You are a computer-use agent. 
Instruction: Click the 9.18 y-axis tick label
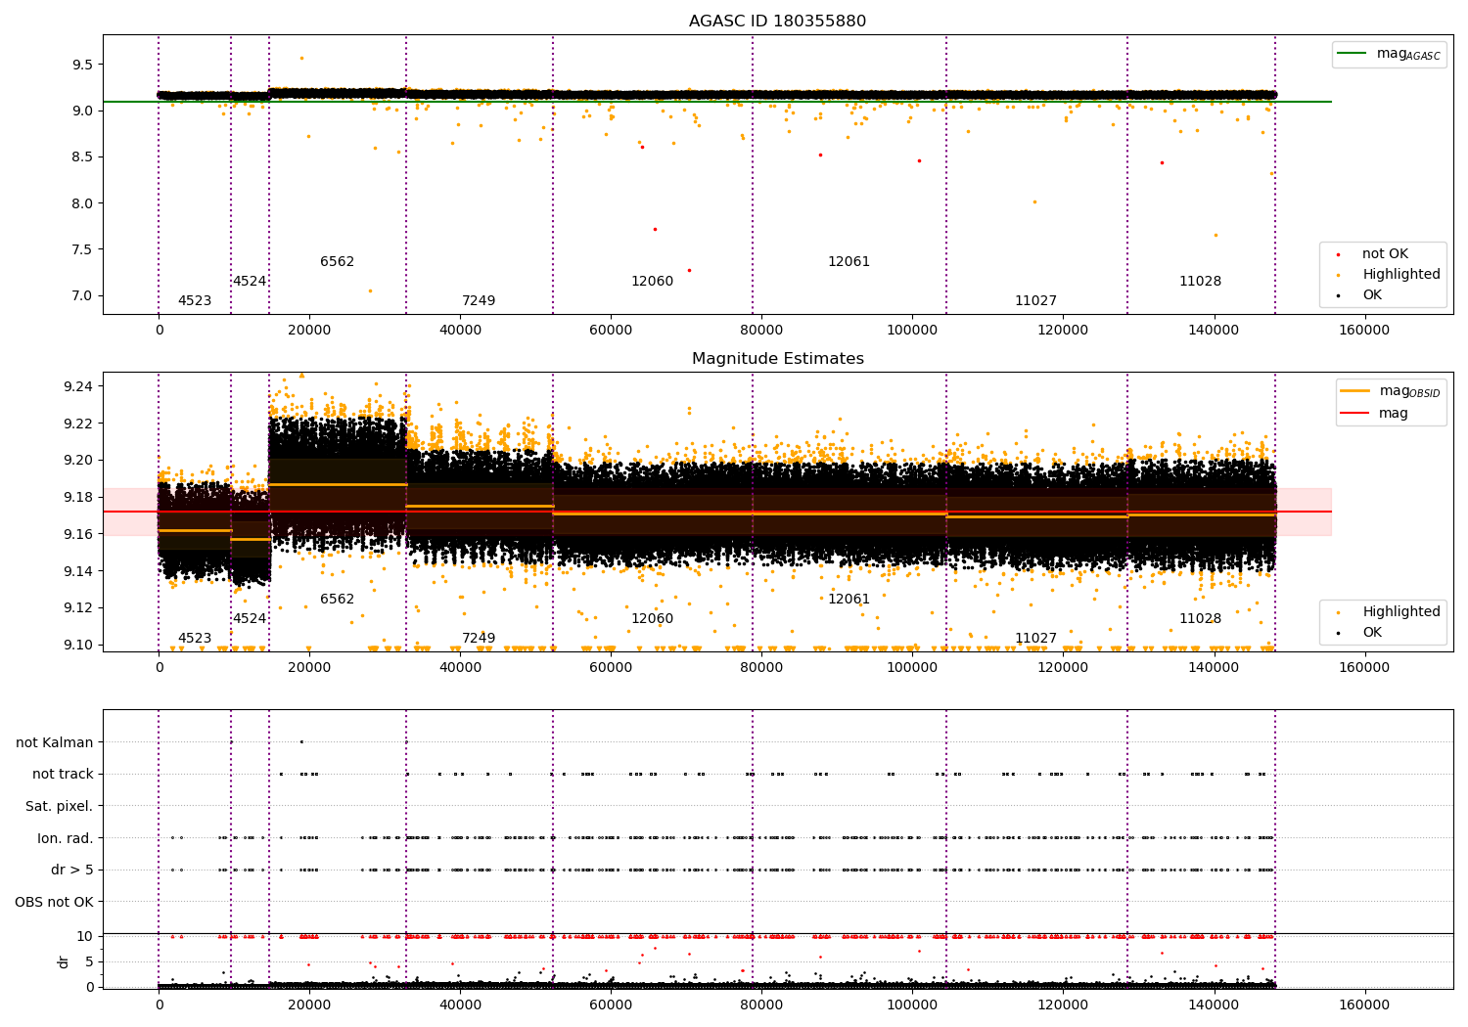tap(78, 497)
